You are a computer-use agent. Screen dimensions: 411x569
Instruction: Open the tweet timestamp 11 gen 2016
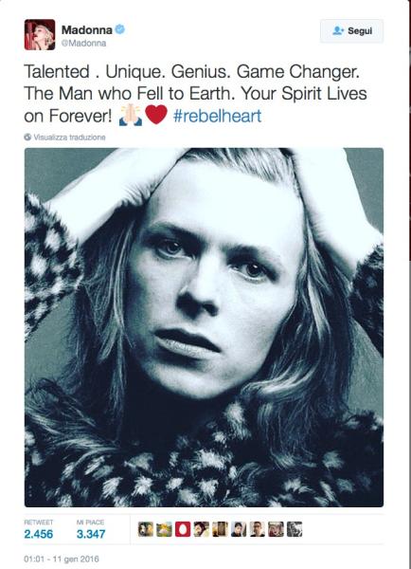[x=62, y=559]
